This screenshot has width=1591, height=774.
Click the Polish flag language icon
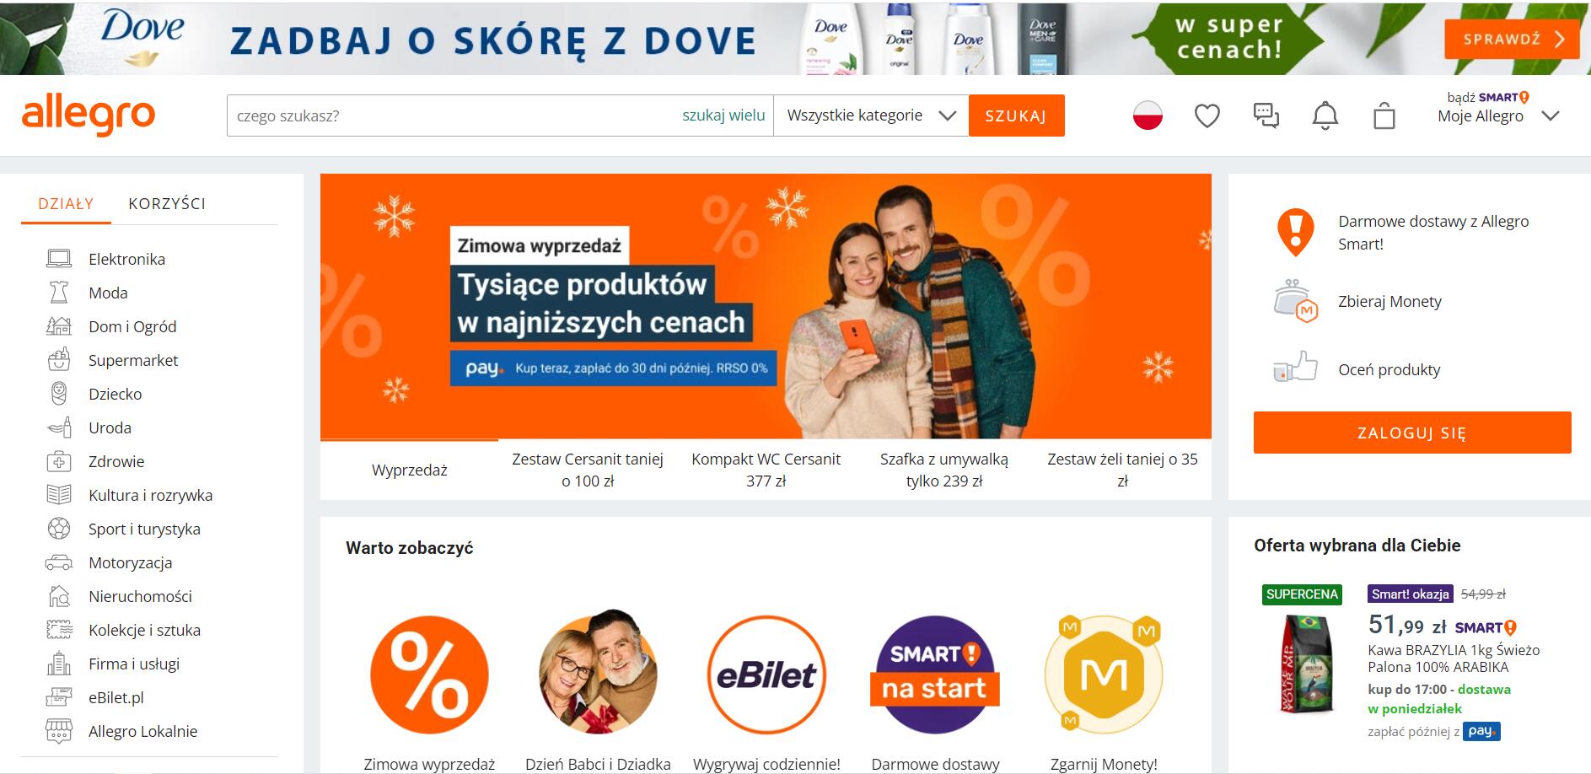[x=1148, y=116]
